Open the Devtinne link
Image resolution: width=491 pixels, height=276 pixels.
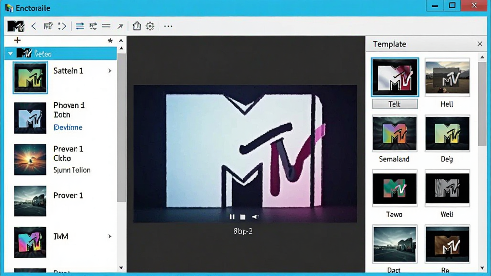[68, 127]
